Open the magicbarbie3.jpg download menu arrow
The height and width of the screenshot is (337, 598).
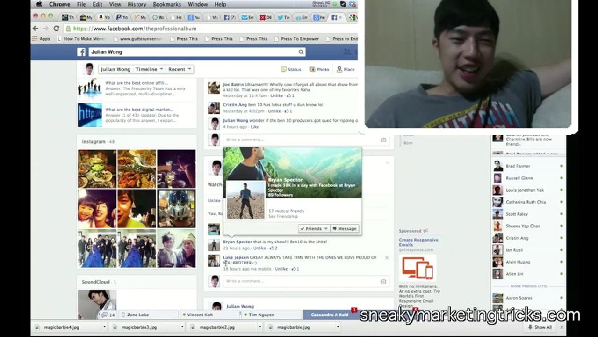pyautogui.click(x=181, y=327)
